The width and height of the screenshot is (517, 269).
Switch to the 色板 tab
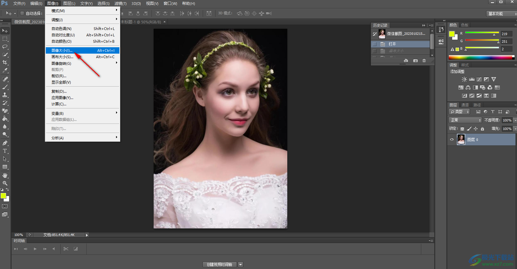click(x=465, y=25)
